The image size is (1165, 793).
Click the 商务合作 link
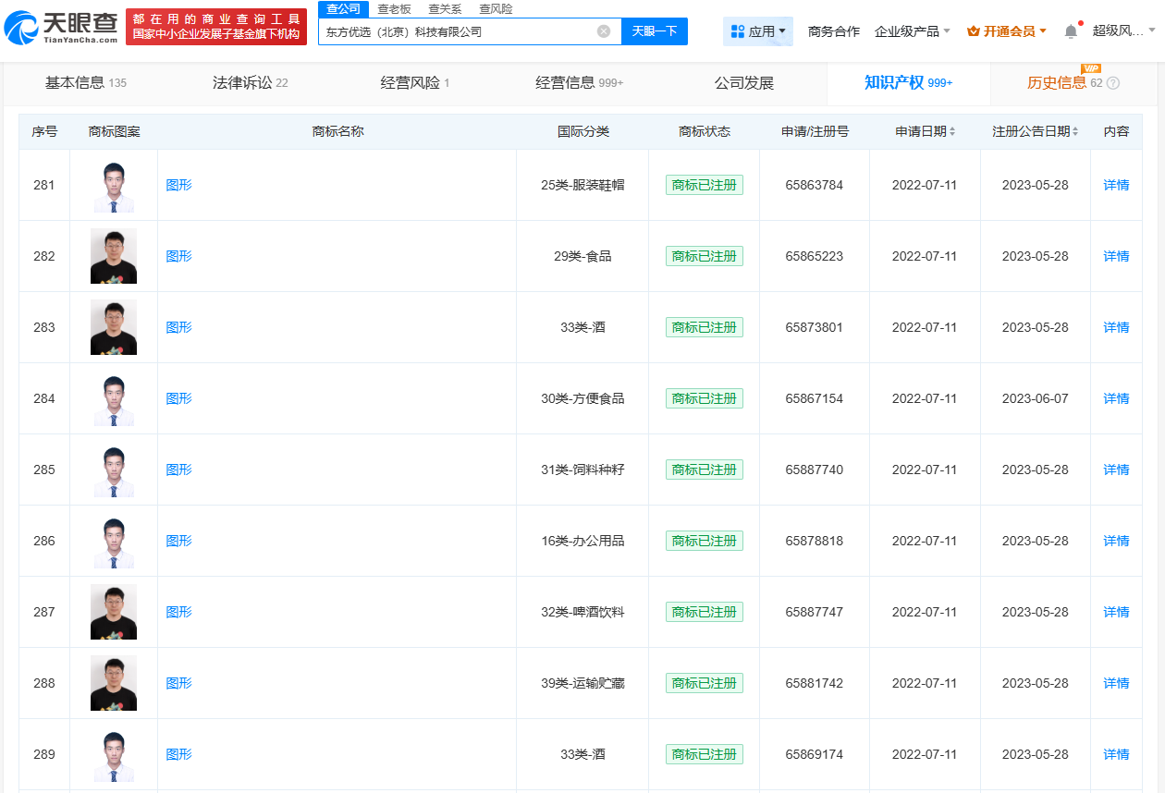point(833,31)
